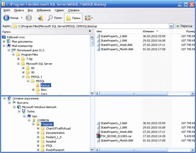Click the Forward arrow toolbar icon
The image size is (196, 153).
tap(29, 18)
